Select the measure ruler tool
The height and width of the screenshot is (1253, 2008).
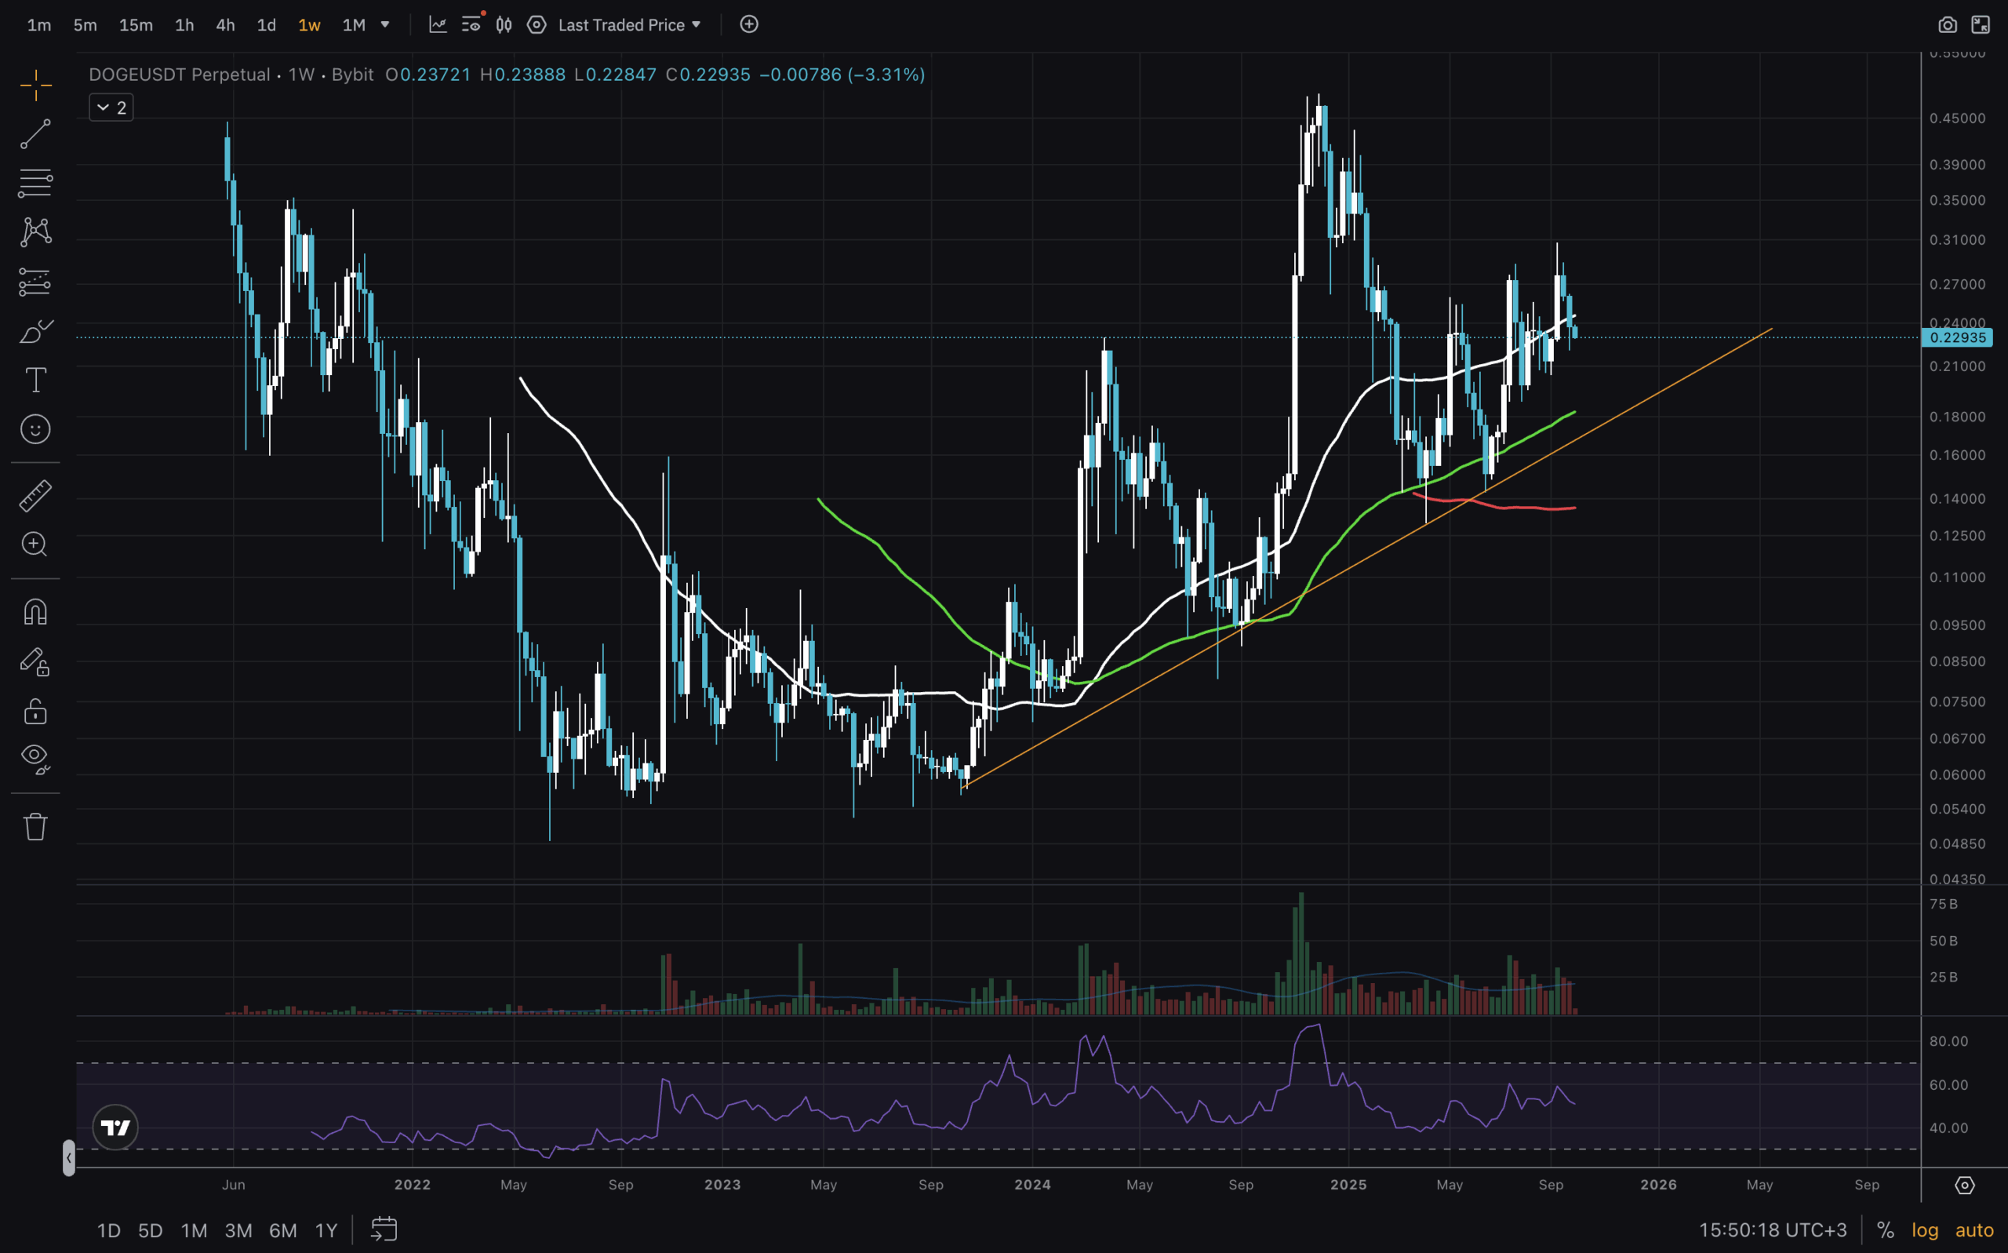coord(35,494)
